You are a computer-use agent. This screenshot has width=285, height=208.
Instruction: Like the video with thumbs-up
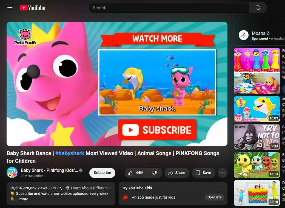point(136,173)
